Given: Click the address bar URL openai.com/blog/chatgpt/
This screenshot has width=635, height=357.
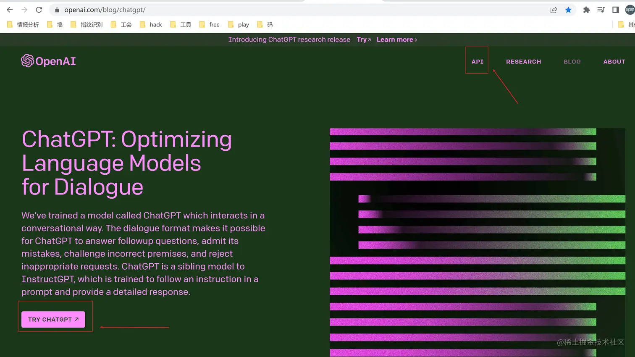Looking at the screenshot, I should 105,10.
